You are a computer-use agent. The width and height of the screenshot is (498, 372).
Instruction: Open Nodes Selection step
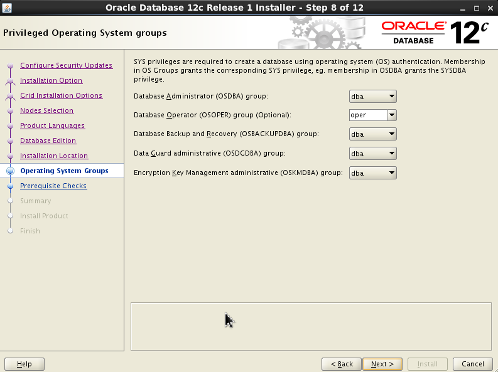click(46, 110)
